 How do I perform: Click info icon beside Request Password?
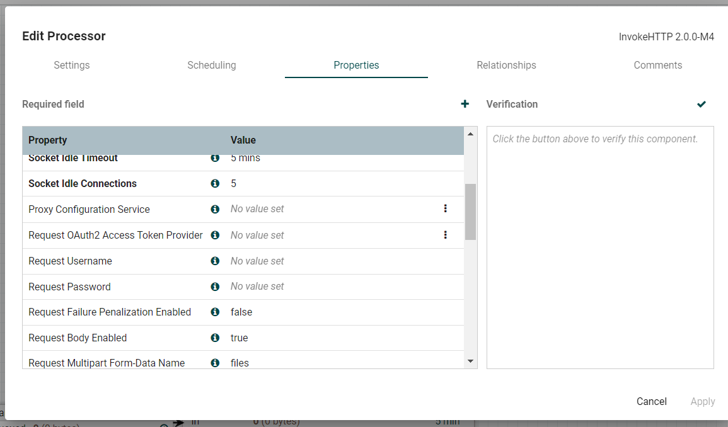pyautogui.click(x=215, y=287)
